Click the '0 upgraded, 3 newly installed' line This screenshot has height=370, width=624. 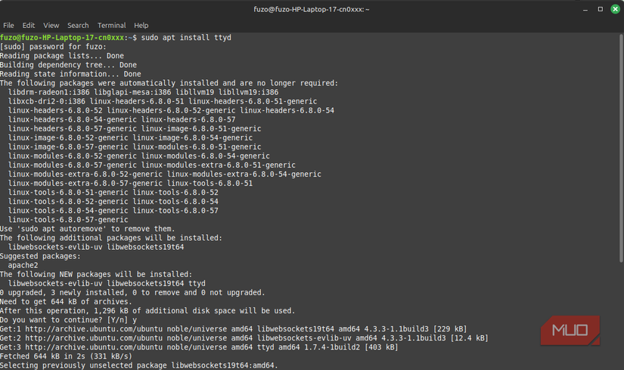132,293
